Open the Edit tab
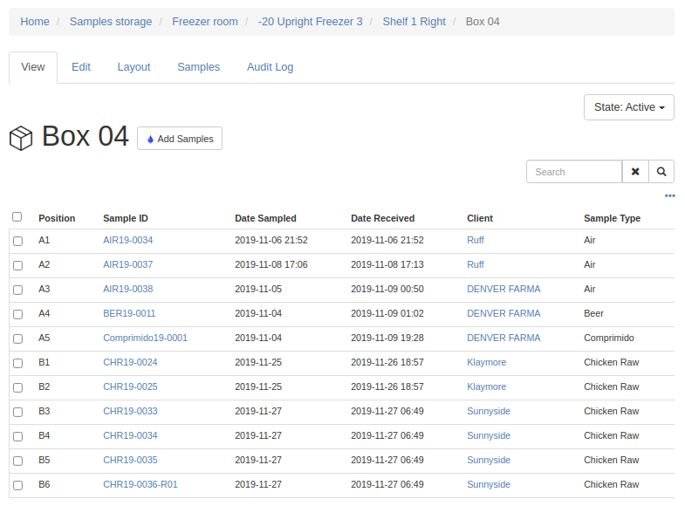This screenshot has height=506, width=685. click(81, 67)
